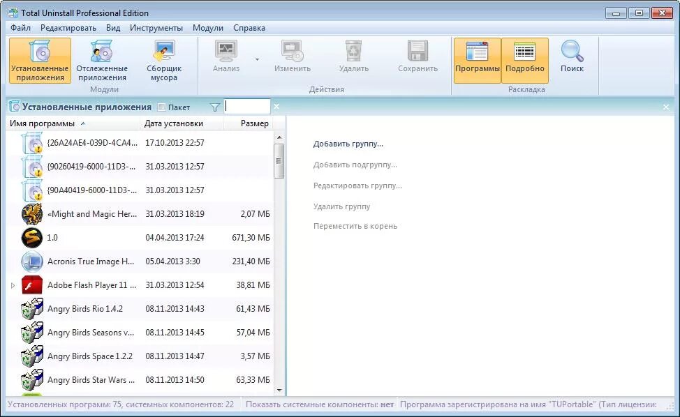Screen dimensions: 680x417
Task: Click Удалить группу link
Action: pos(341,206)
